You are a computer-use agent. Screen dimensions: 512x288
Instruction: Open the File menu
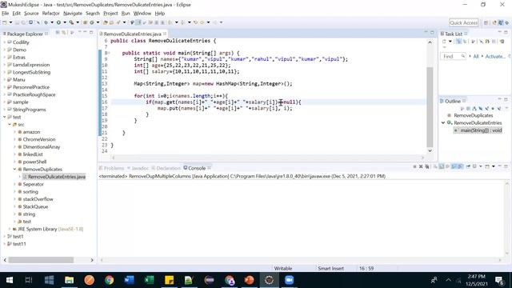[x=6, y=14]
